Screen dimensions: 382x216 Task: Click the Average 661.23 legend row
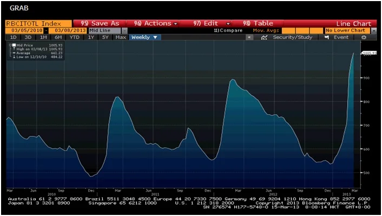[x=37, y=53]
